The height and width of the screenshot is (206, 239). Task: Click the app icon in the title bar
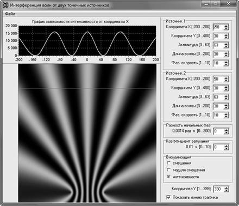click(x=5, y=5)
